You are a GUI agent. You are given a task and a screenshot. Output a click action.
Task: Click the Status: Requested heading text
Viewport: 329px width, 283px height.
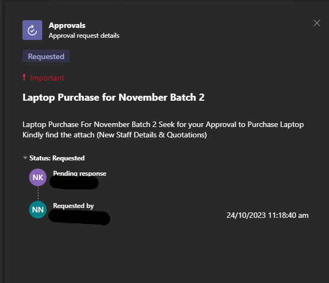(x=57, y=158)
